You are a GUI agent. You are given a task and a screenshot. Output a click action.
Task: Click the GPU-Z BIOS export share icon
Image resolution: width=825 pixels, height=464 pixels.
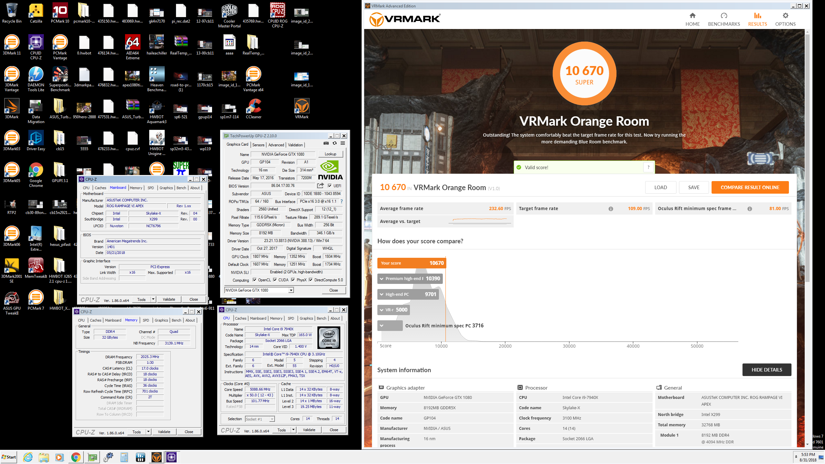coord(320,186)
